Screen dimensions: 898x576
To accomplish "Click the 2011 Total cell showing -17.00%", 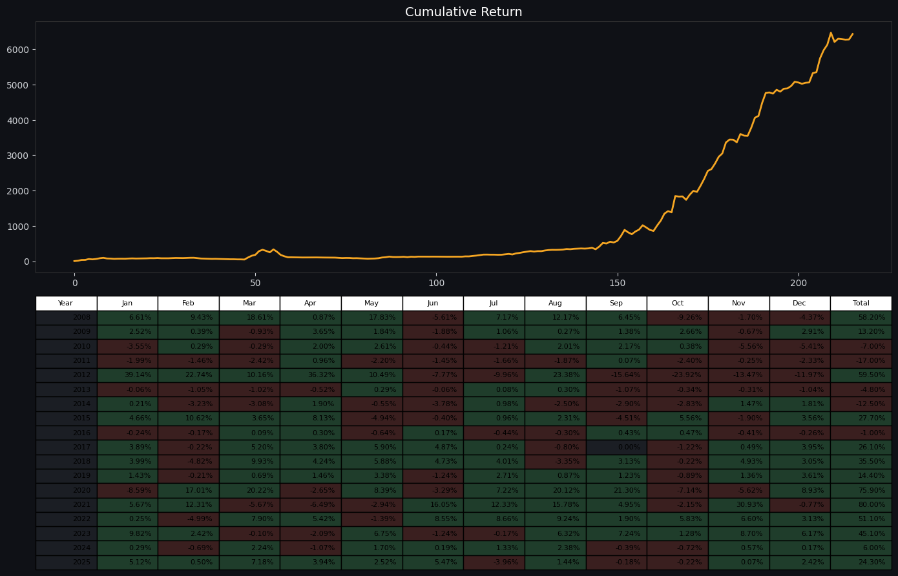I will [x=861, y=361].
